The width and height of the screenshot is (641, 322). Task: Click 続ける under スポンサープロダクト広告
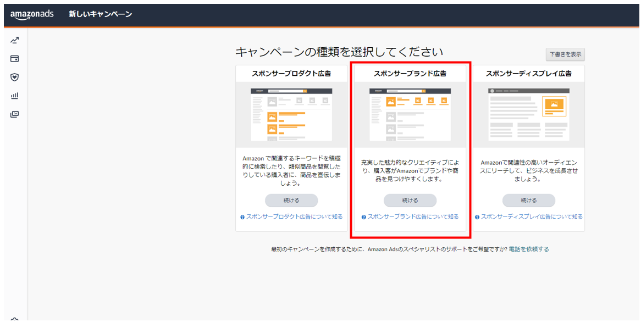click(x=291, y=200)
